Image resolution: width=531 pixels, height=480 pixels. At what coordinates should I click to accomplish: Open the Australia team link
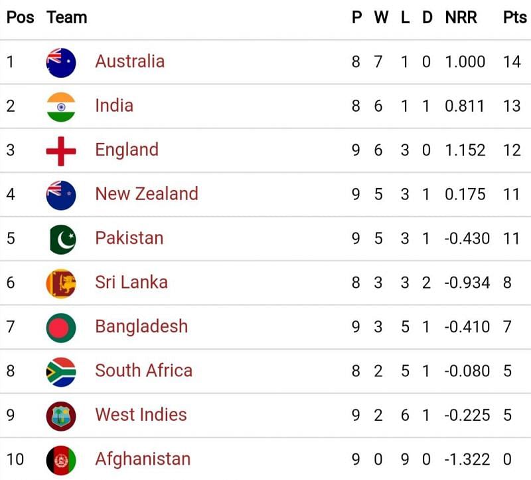129,61
